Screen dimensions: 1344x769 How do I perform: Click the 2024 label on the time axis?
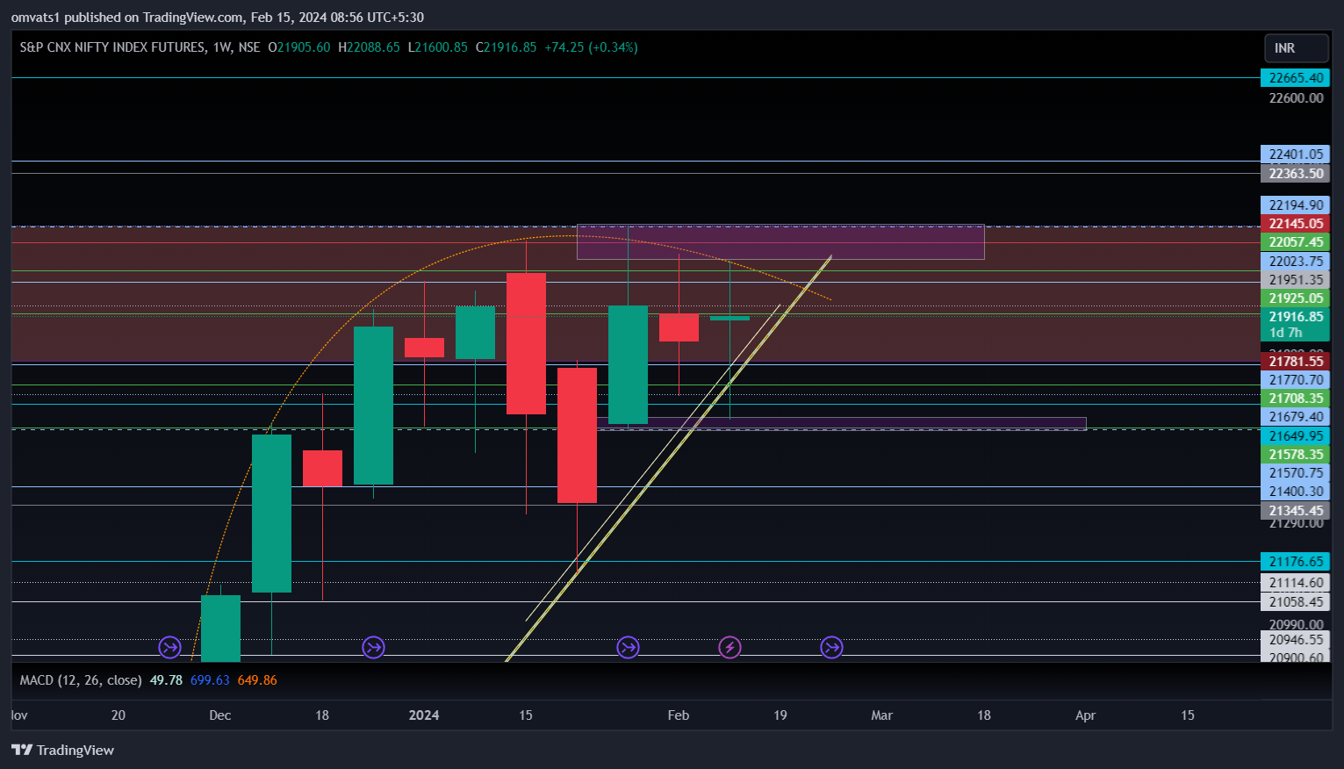click(424, 715)
